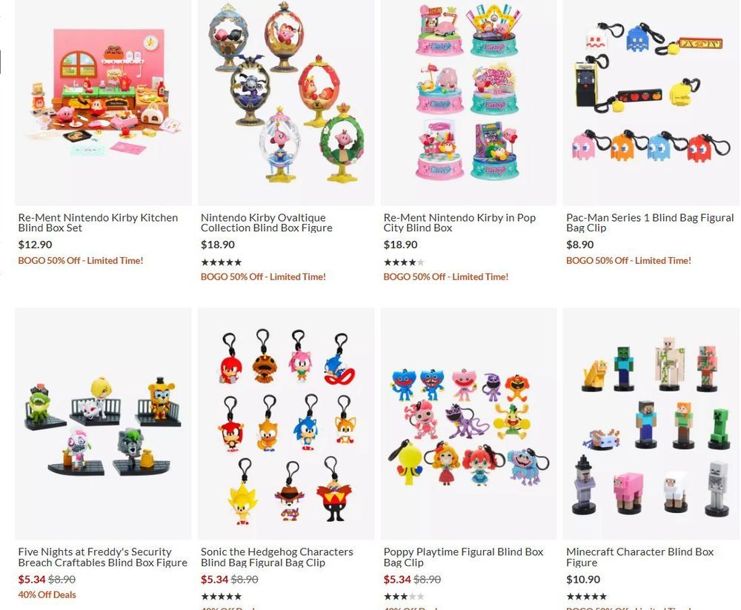
Task: Open the Kirby in Pop City product image
Action: click(x=468, y=102)
